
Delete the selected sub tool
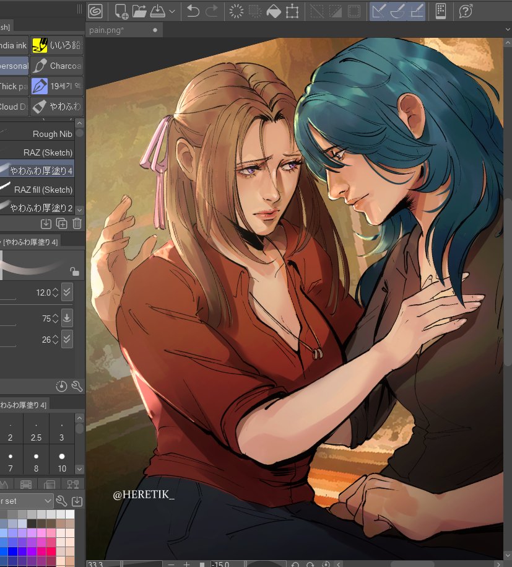click(77, 224)
